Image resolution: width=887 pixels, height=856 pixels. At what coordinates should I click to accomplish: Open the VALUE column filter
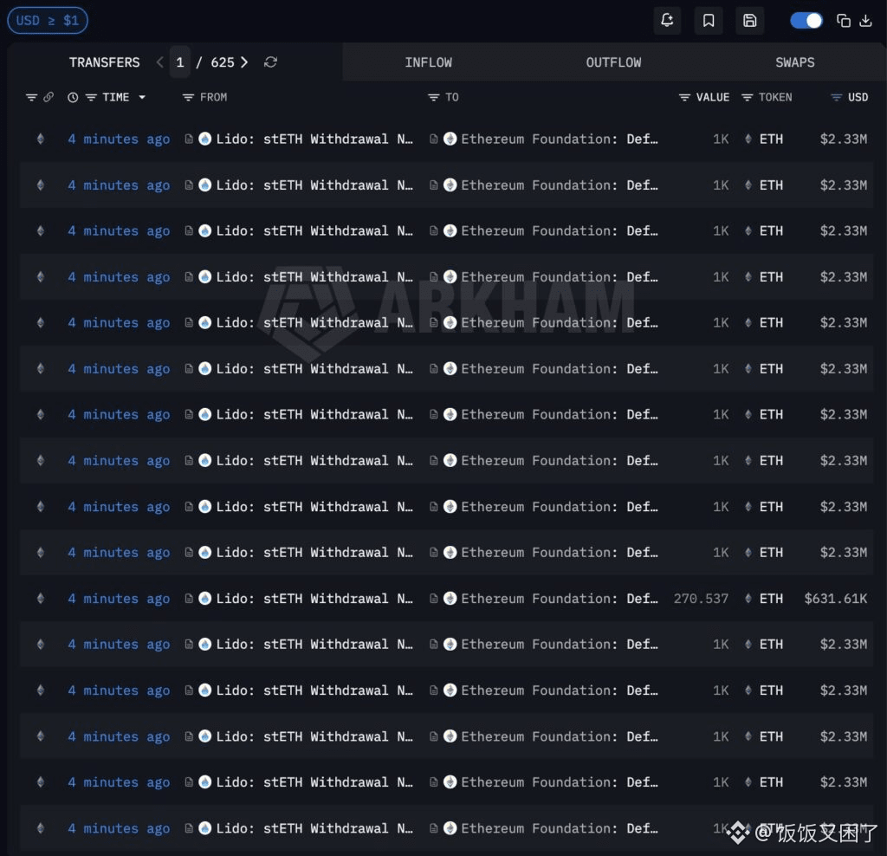[x=684, y=97]
